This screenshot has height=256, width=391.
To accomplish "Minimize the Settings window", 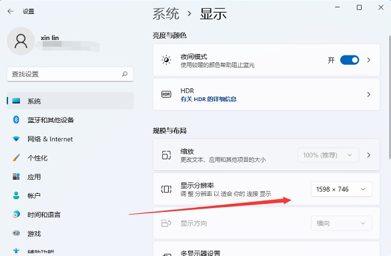I will tap(338, 7).
